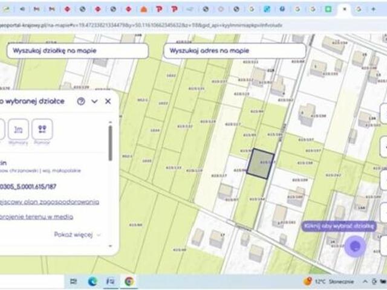The height and width of the screenshot is (290, 387).
Task: Click the panel's scroll down arrow
Action: pos(110,246)
